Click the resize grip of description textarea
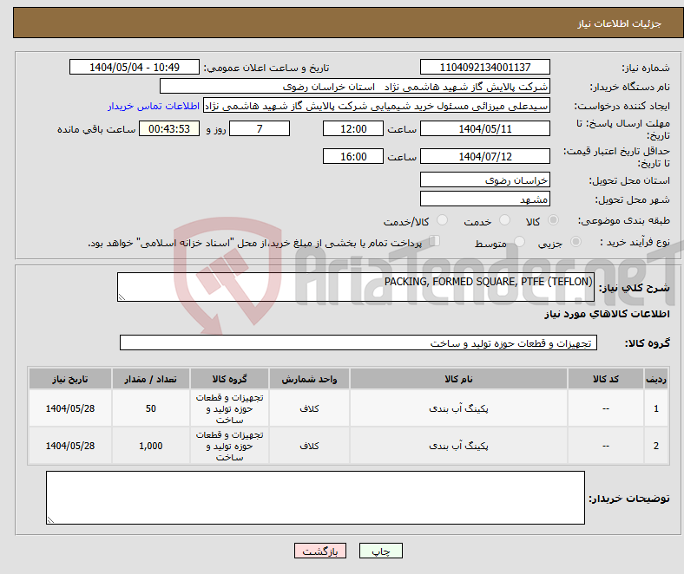This screenshot has width=684, height=574. click(122, 297)
